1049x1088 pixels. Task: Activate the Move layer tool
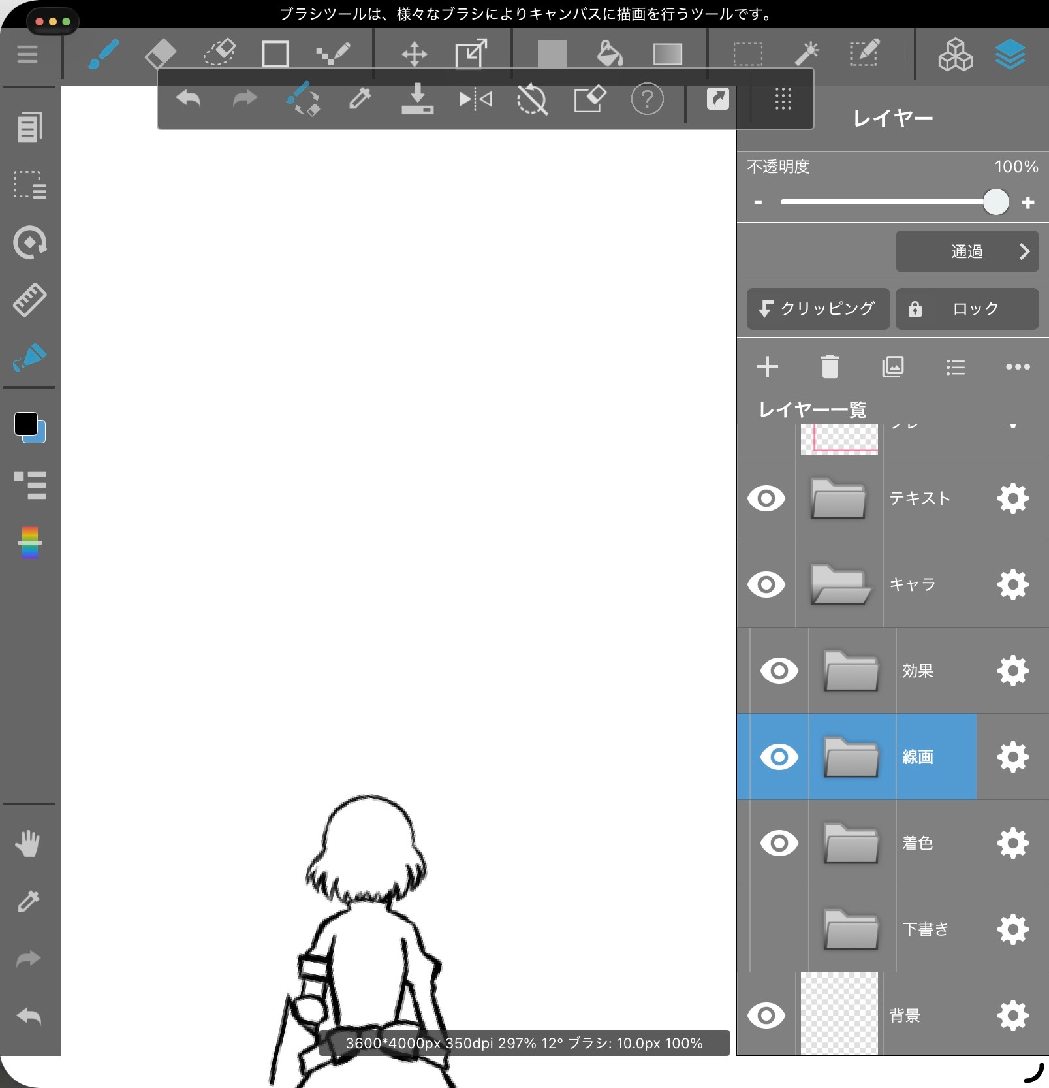pyautogui.click(x=414, y=54)
